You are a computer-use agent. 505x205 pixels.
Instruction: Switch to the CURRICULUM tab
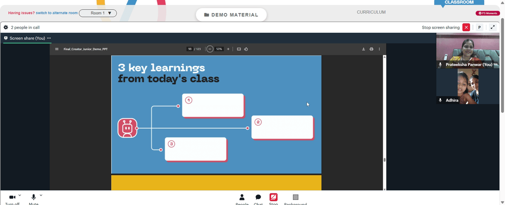(371, 12)
